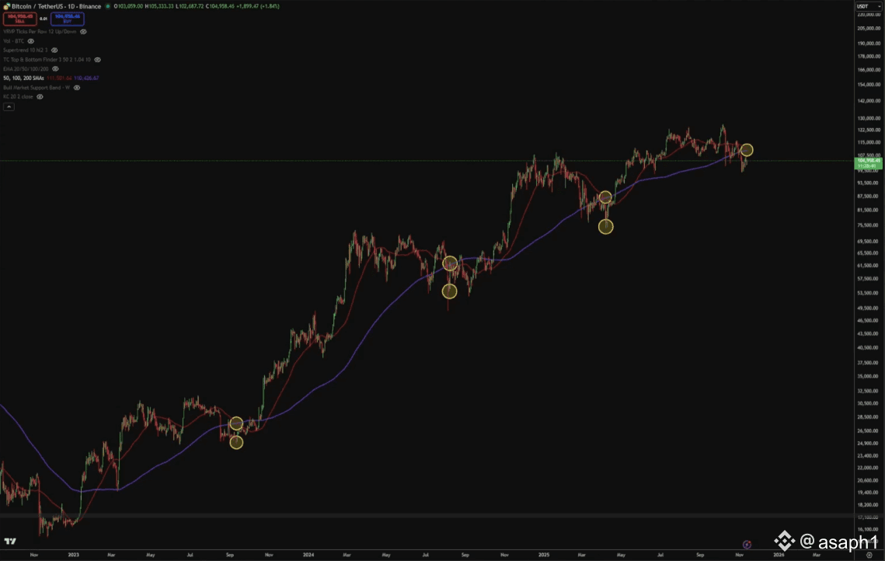Click 178,000.00 on the price axis
The height and width of the screenshot is (561, 885).
click(869, 57)
